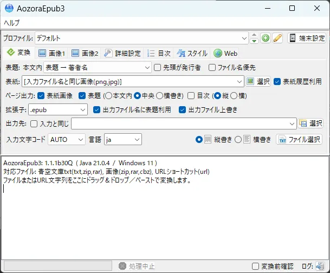Click the TXT icon on ファイル選択
This screenshot has width=330, height=273.
(282, 139)
